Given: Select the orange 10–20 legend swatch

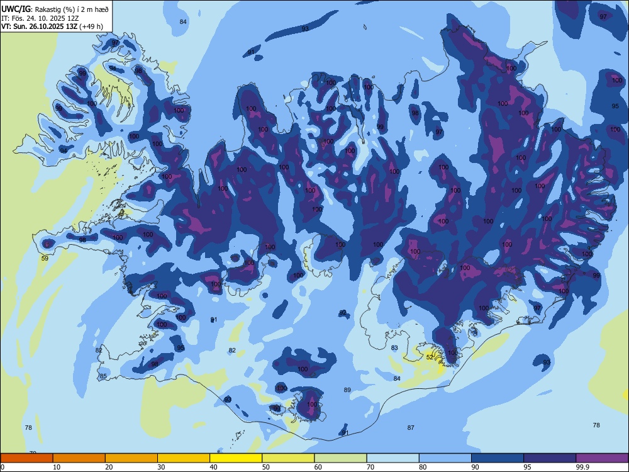Looking at the screenshot, I should [79, 458].
